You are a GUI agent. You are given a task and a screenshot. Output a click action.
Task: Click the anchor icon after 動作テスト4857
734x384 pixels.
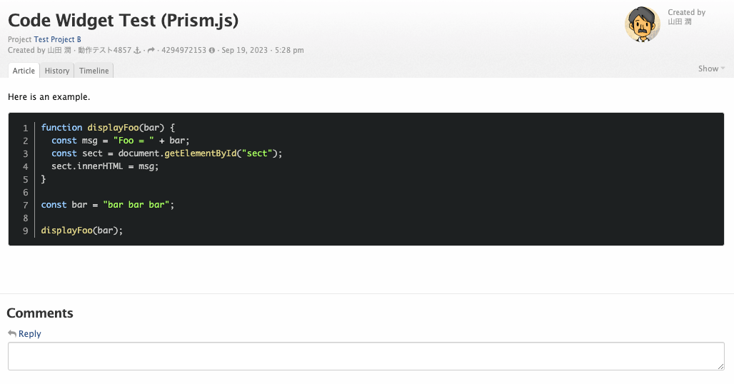137,51
